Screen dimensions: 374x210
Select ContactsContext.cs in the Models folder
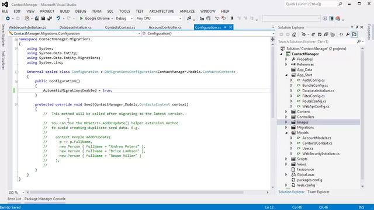(x=317, y=143)
